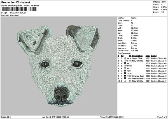Click the Max Jump value 7.4 mm
The width and height of the screenshot is (168, 119).
point(134,48)
